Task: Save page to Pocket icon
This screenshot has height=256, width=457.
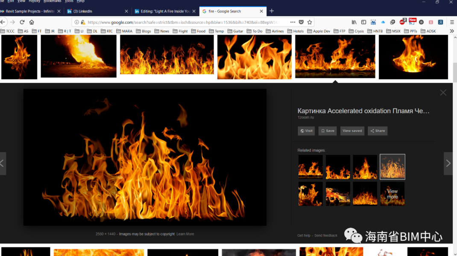Action: 301,22
